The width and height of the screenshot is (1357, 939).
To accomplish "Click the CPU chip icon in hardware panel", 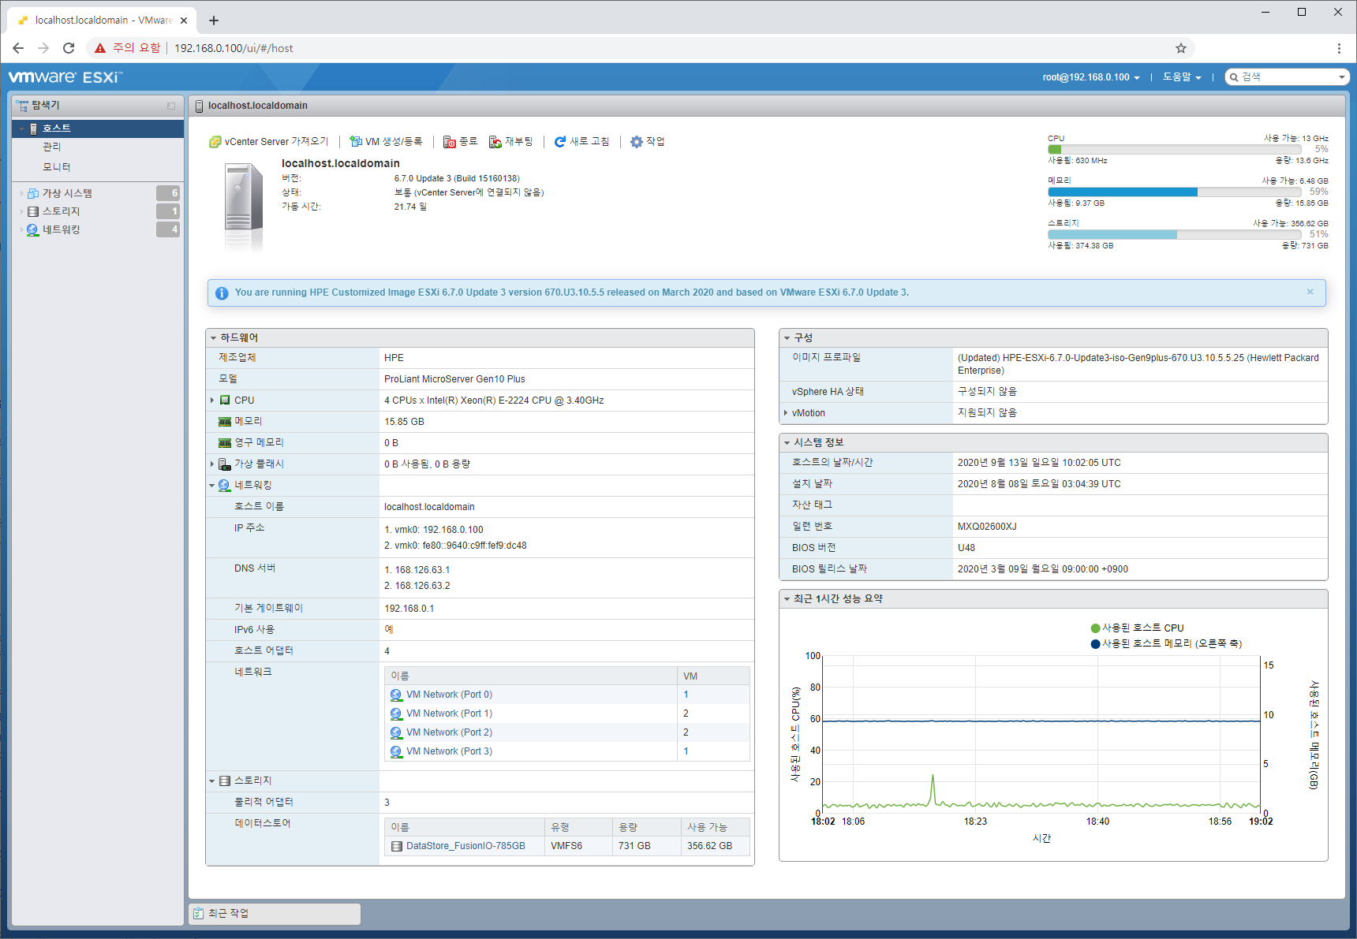I will click(225, 401).
